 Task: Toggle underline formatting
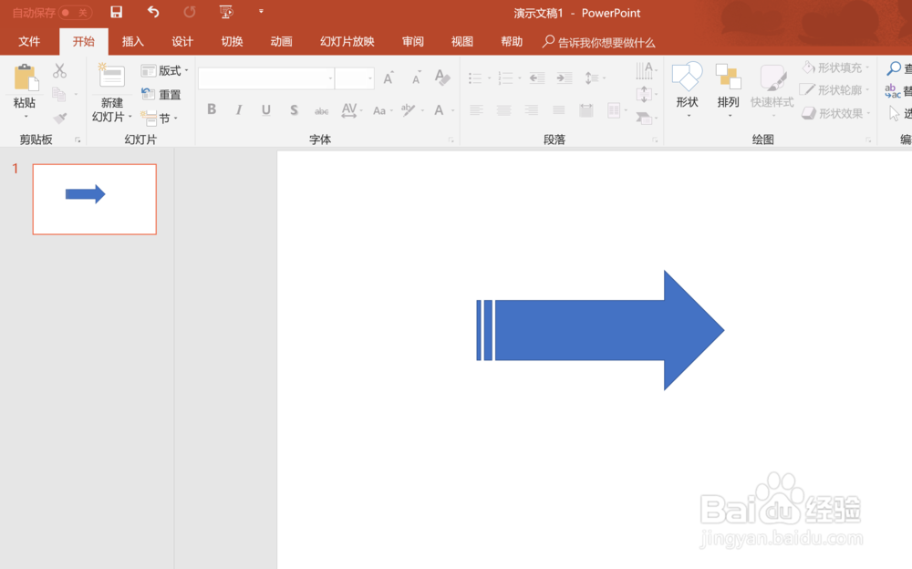point(265,109)
